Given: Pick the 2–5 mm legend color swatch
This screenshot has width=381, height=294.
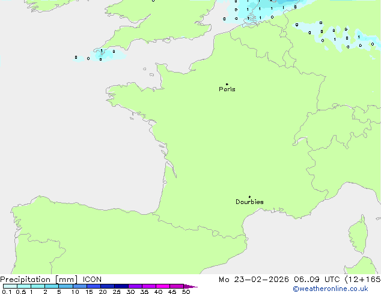Looking at the screenshot, I should tap(52, 286).
